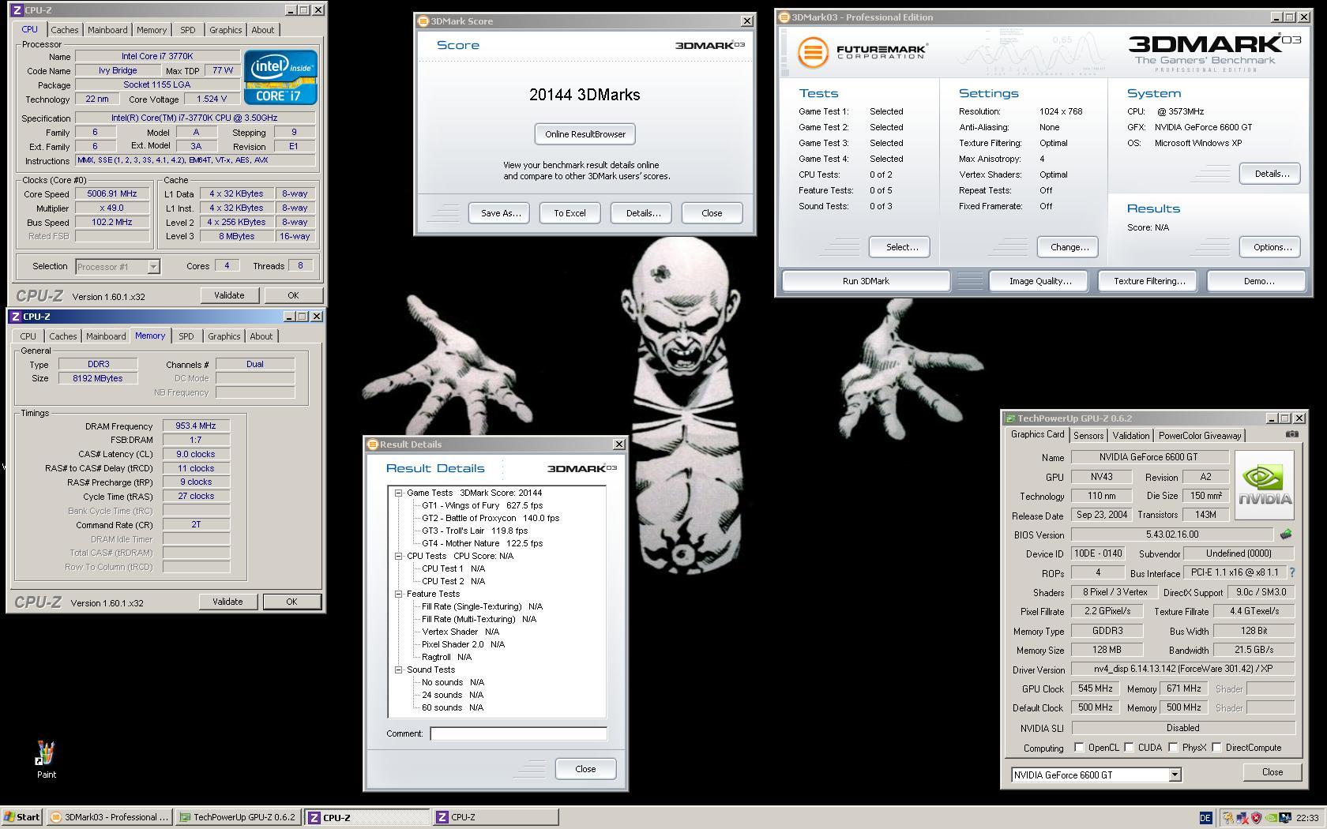Click Validate in the CPU-Z CPU window
This screenshot has width=1327, height=829.
(229, 295)
